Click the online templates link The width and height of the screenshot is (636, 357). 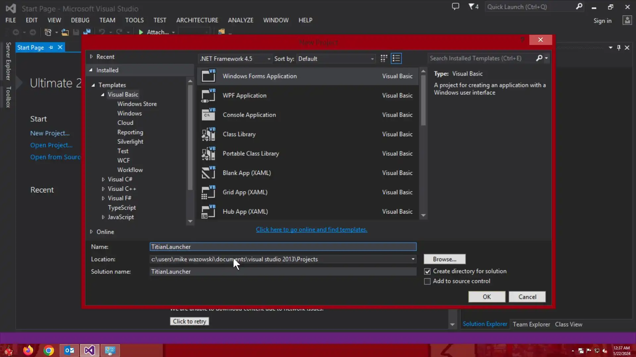click(x=311, y=229)
